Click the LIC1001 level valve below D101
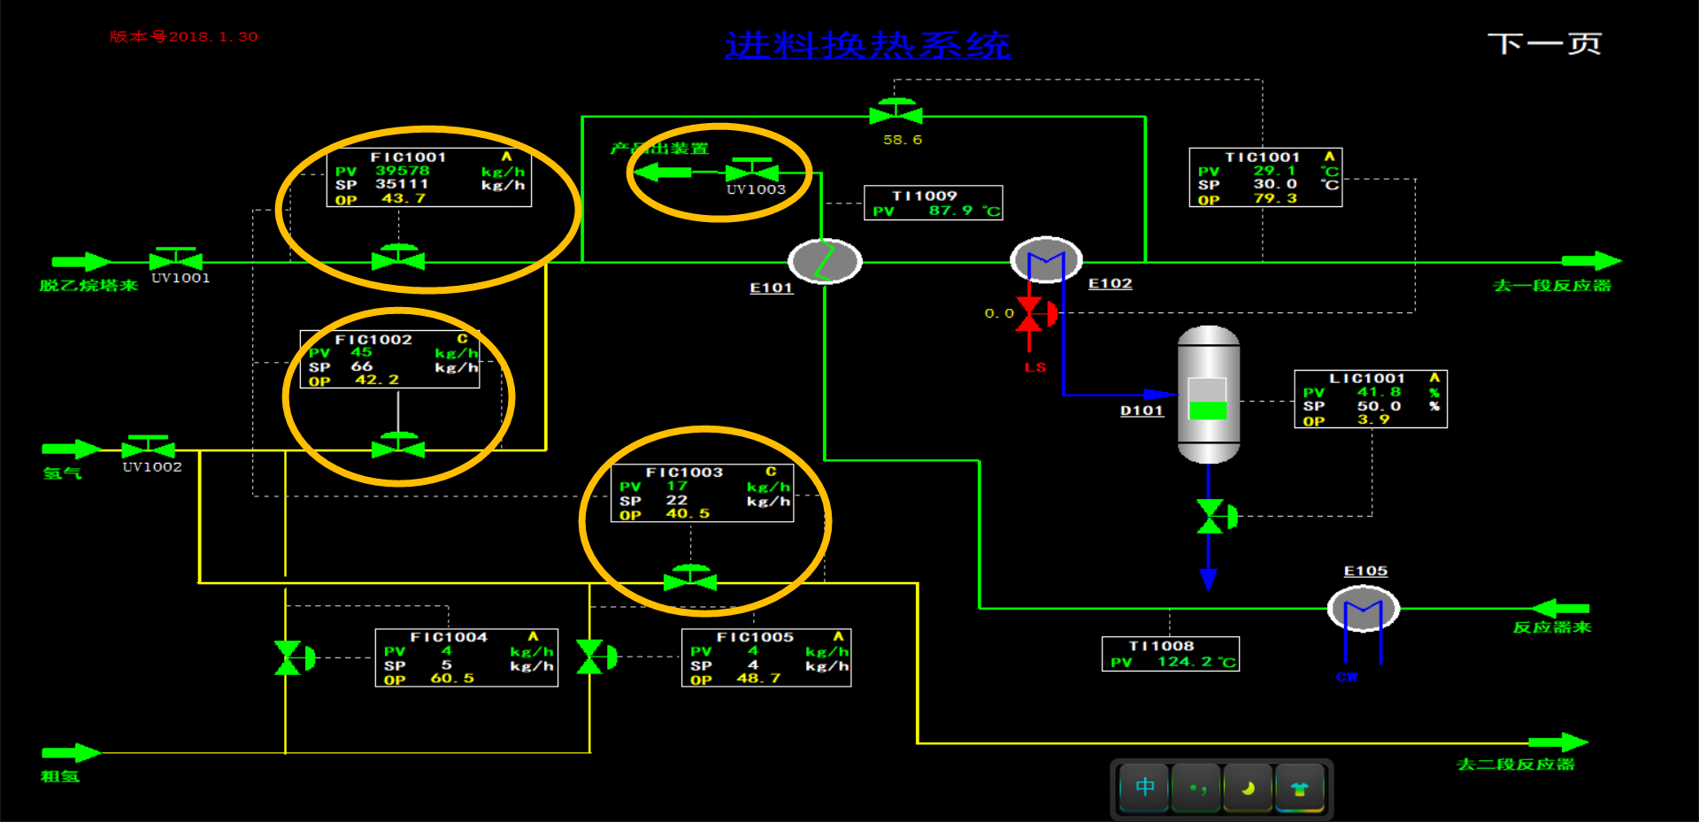 [1215, 516]
